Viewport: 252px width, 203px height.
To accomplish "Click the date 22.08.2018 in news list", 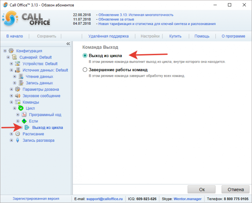I will pos(82,15).
